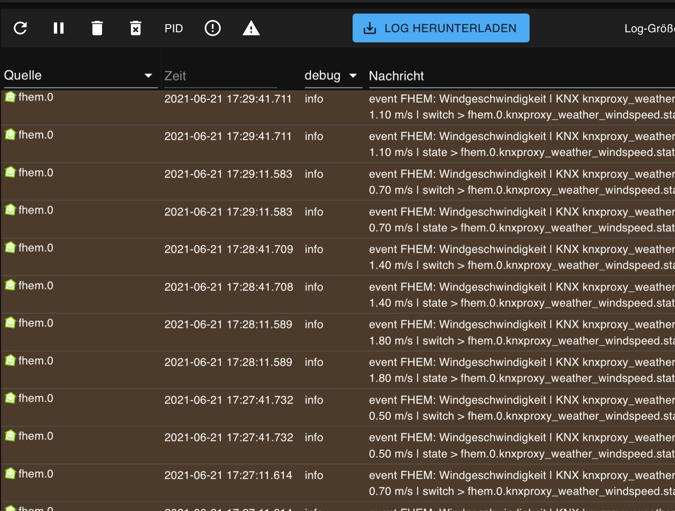Clear the log list with the trash icon
The width and height of the screenshot is (675, 511).
click(x=97, y=28)
